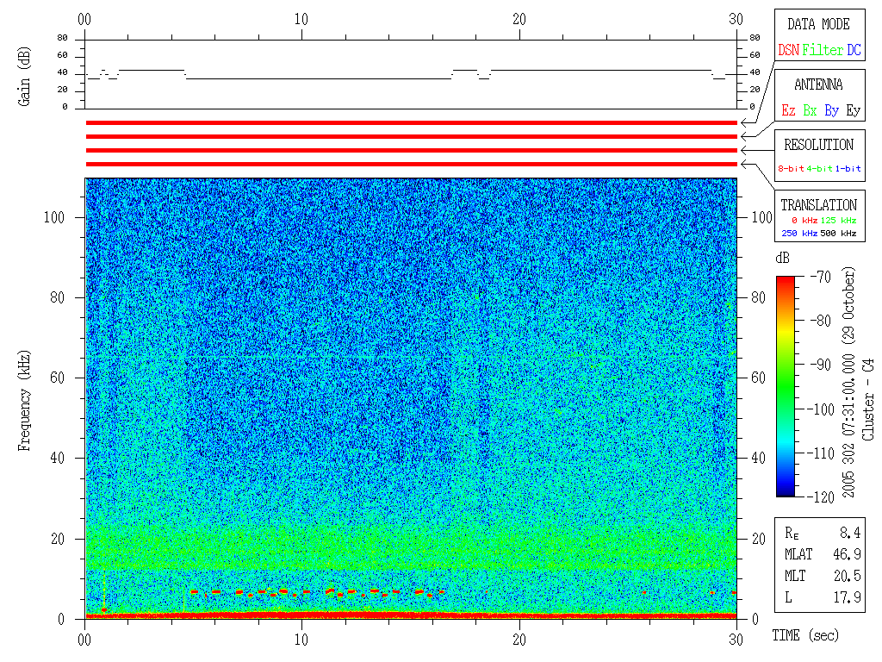Click the Frequency (kHz) axis label

(23, 401)
